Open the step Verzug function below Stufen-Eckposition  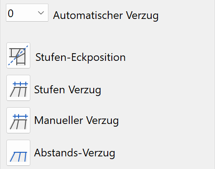pos(18,88)
